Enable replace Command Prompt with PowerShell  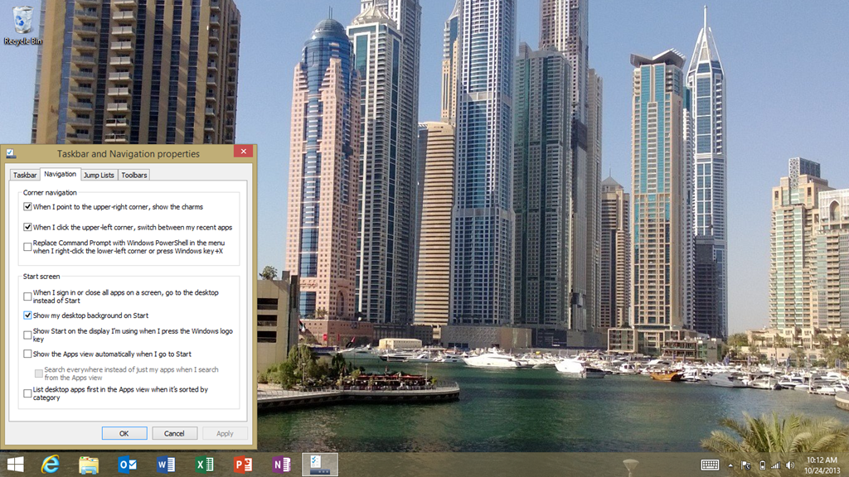27,247
